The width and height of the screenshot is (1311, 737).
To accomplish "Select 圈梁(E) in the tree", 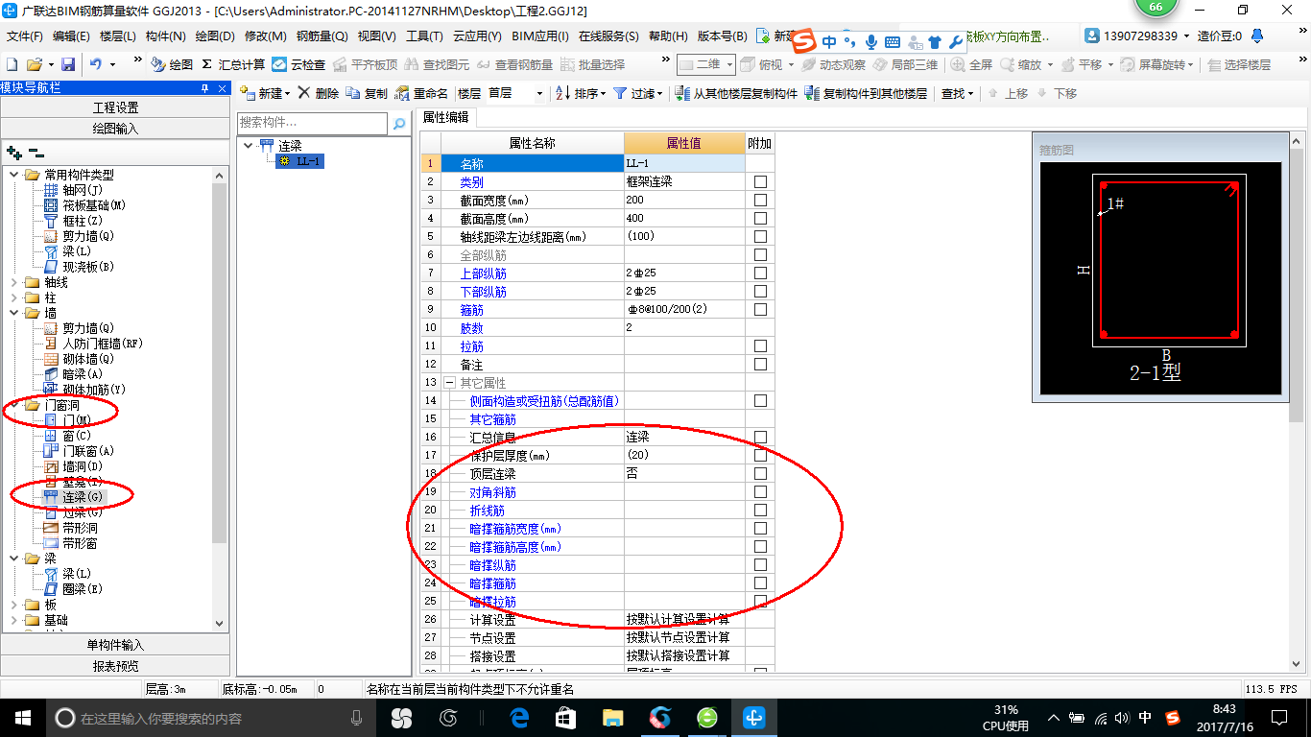I will tap(83, 589).
